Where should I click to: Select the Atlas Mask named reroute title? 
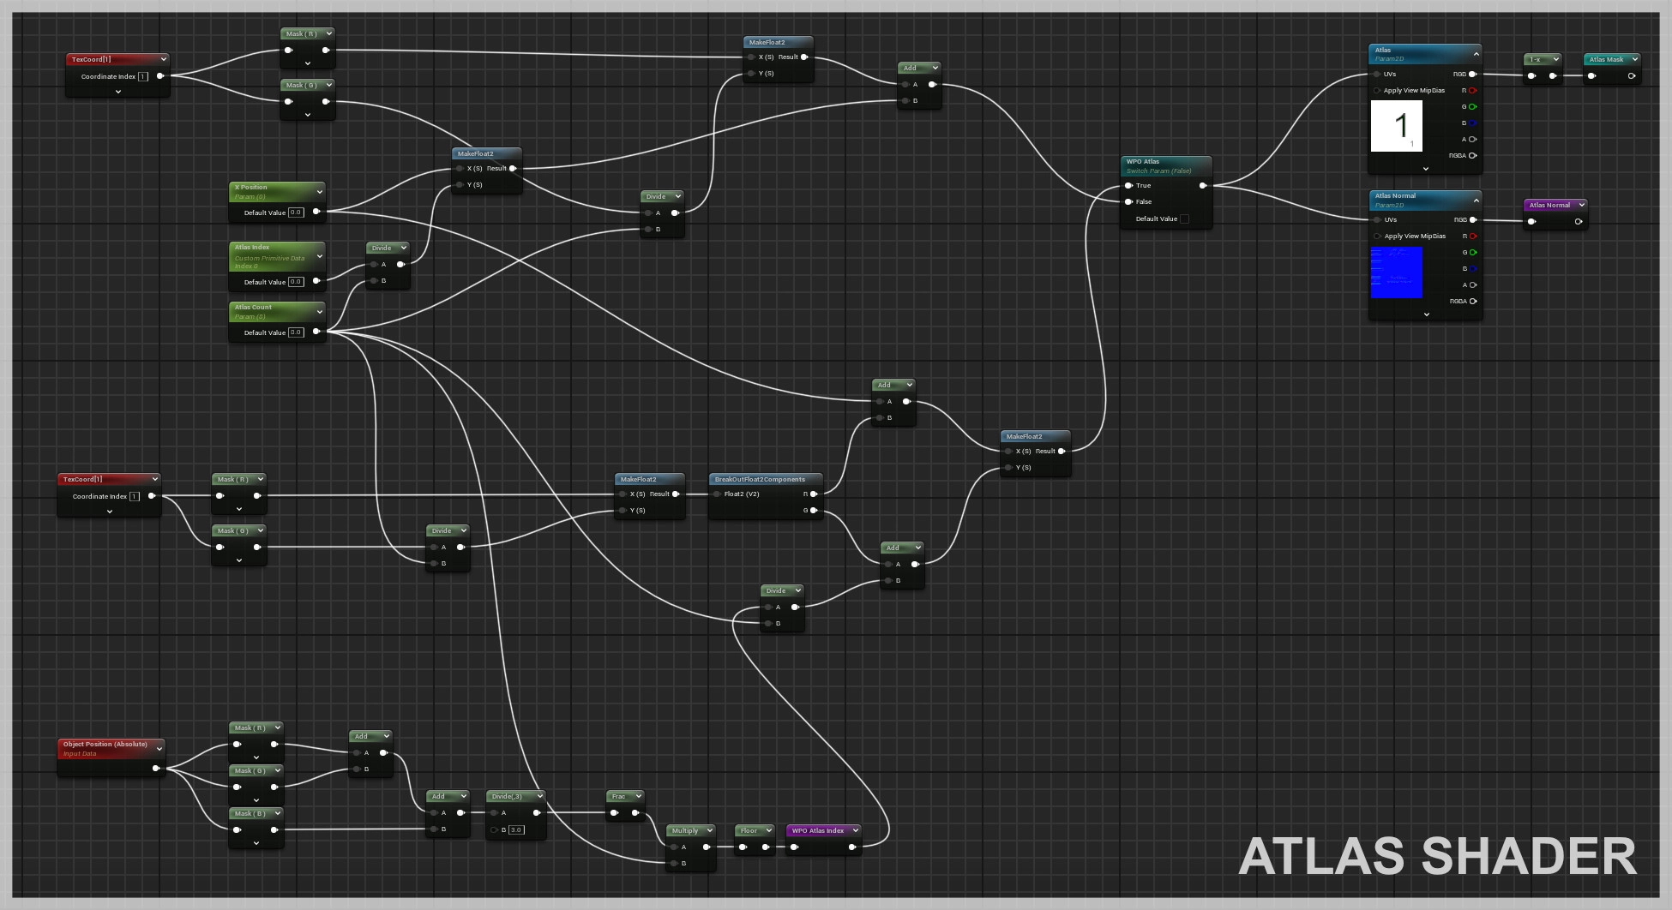click(1605, 60)
